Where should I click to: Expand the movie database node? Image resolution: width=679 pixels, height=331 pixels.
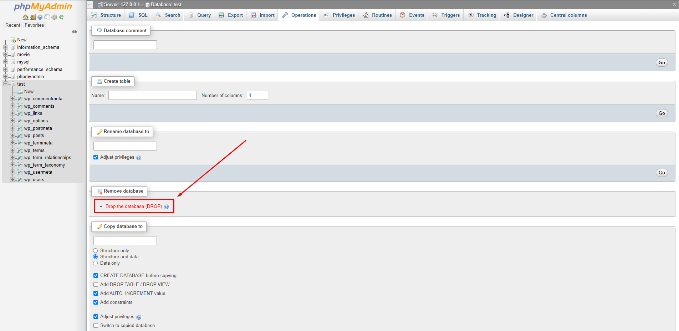tap(5, 54)
